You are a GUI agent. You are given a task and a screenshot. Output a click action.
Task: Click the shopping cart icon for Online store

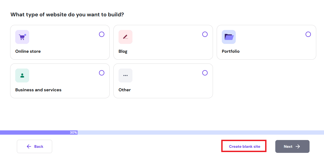coord(22,37)
